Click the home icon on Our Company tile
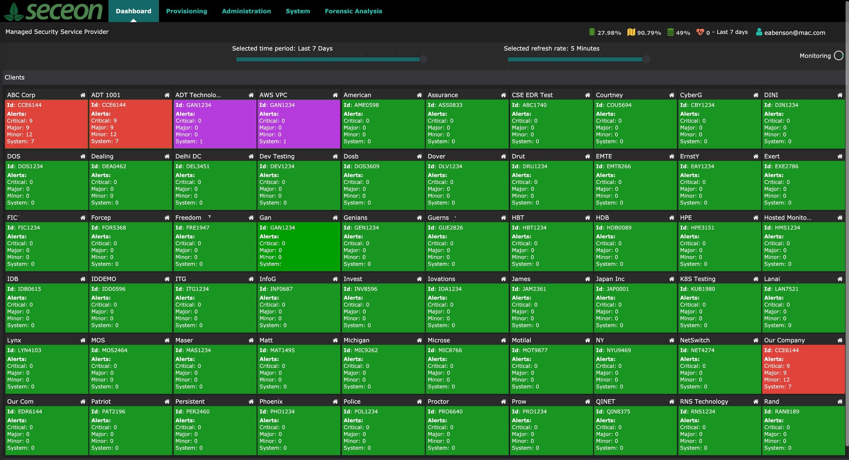849x460 pixels. point(840,341)
